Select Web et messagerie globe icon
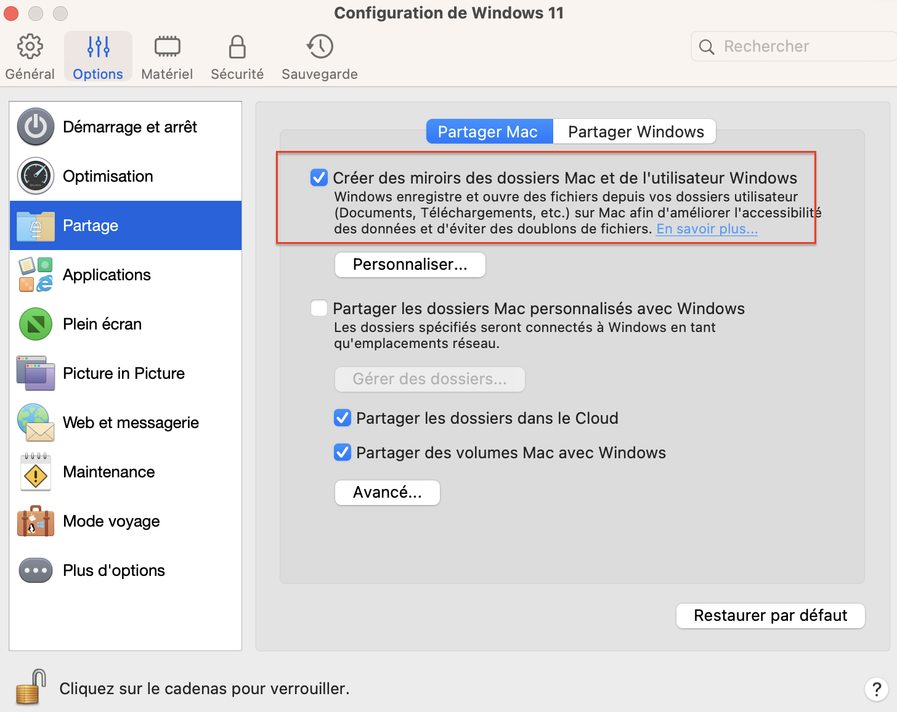This screenshot has width=897, height=712. coord(36,423)
